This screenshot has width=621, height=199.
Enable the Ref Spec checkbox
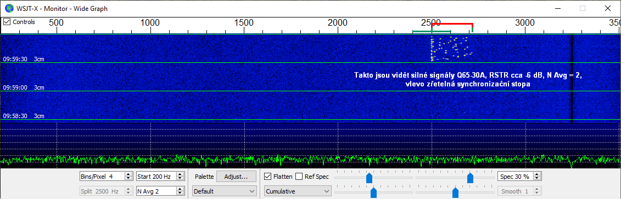point(299,177)
